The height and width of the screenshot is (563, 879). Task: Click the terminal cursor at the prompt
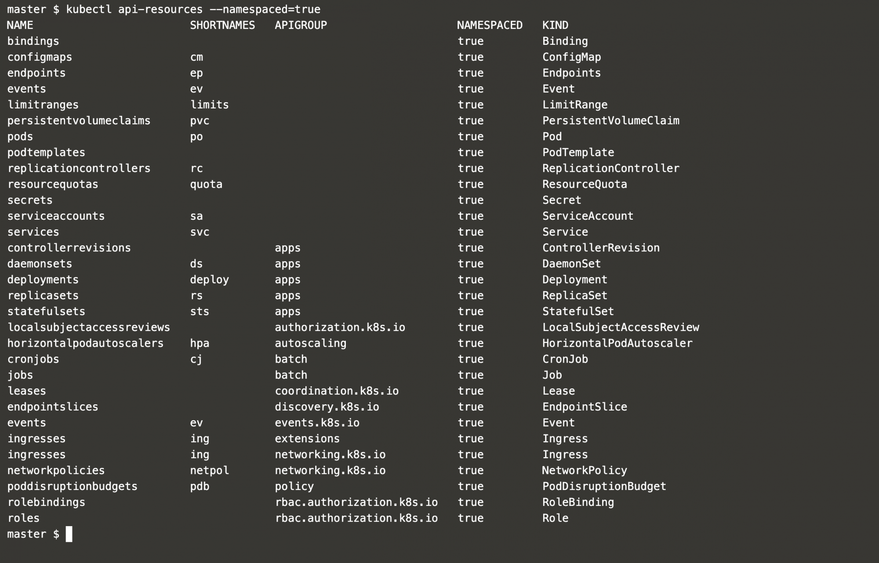69,534
